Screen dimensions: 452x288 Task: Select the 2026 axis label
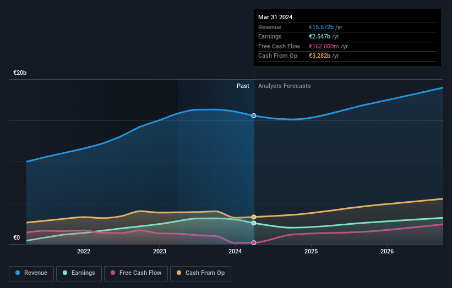click(387, 251)
